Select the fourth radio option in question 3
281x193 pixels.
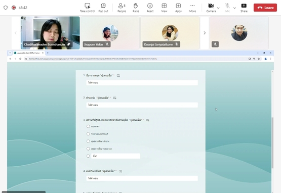coord(88,149)
